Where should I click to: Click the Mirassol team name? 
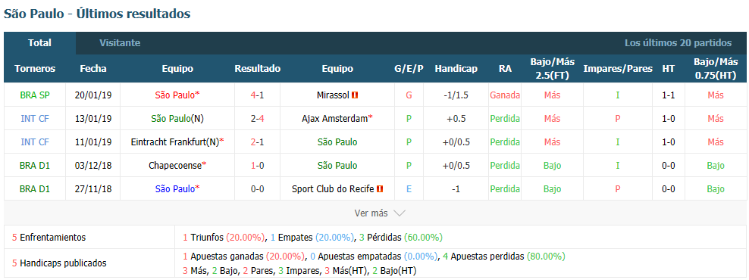[333, 95]
